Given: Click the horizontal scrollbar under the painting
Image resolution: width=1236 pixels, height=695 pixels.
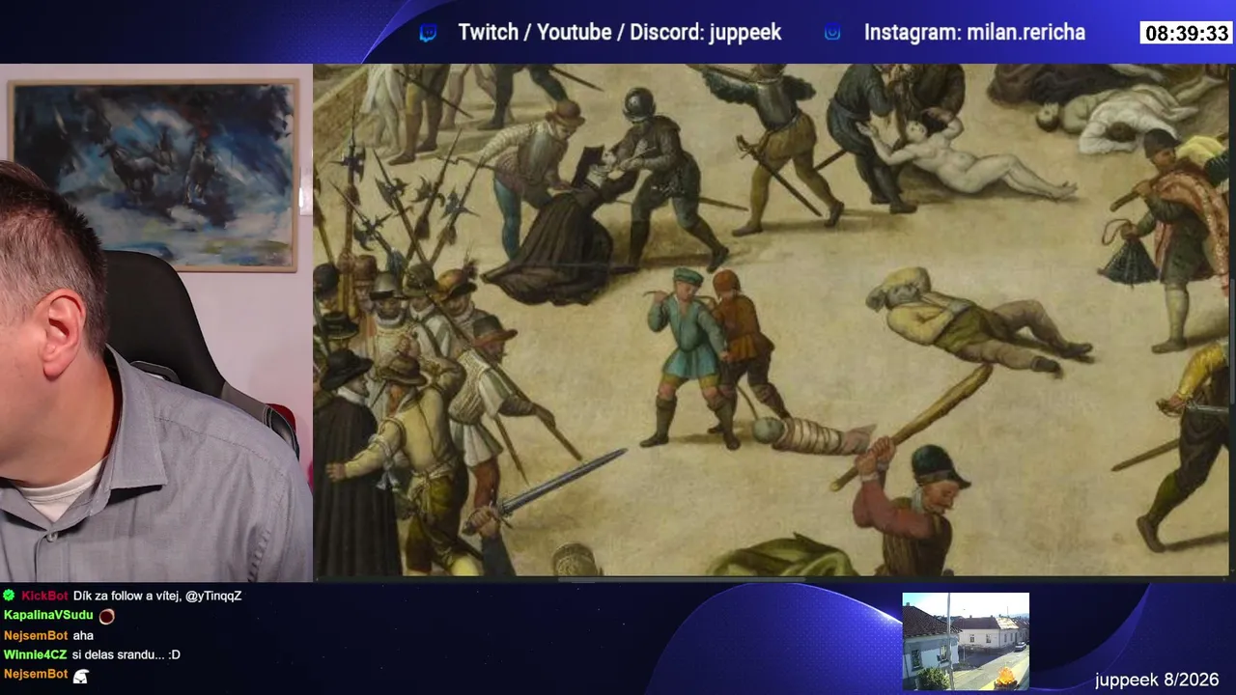Looking at the screenshot, I should [x=681, y=579].
